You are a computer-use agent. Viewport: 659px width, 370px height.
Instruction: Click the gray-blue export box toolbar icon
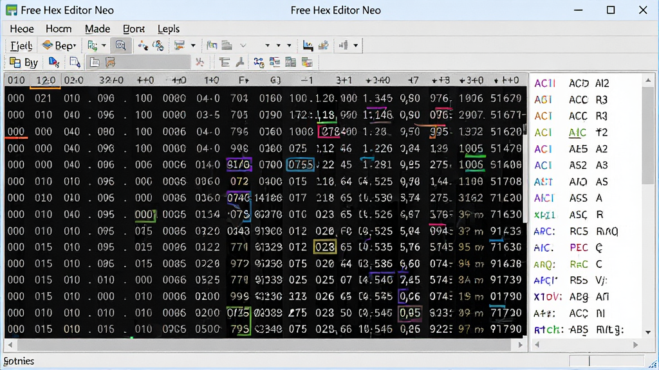pyautogui.click(x=323, y=46)
